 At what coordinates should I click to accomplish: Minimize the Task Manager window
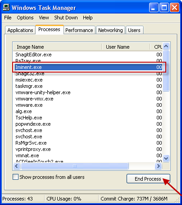[x=154, y=7]
